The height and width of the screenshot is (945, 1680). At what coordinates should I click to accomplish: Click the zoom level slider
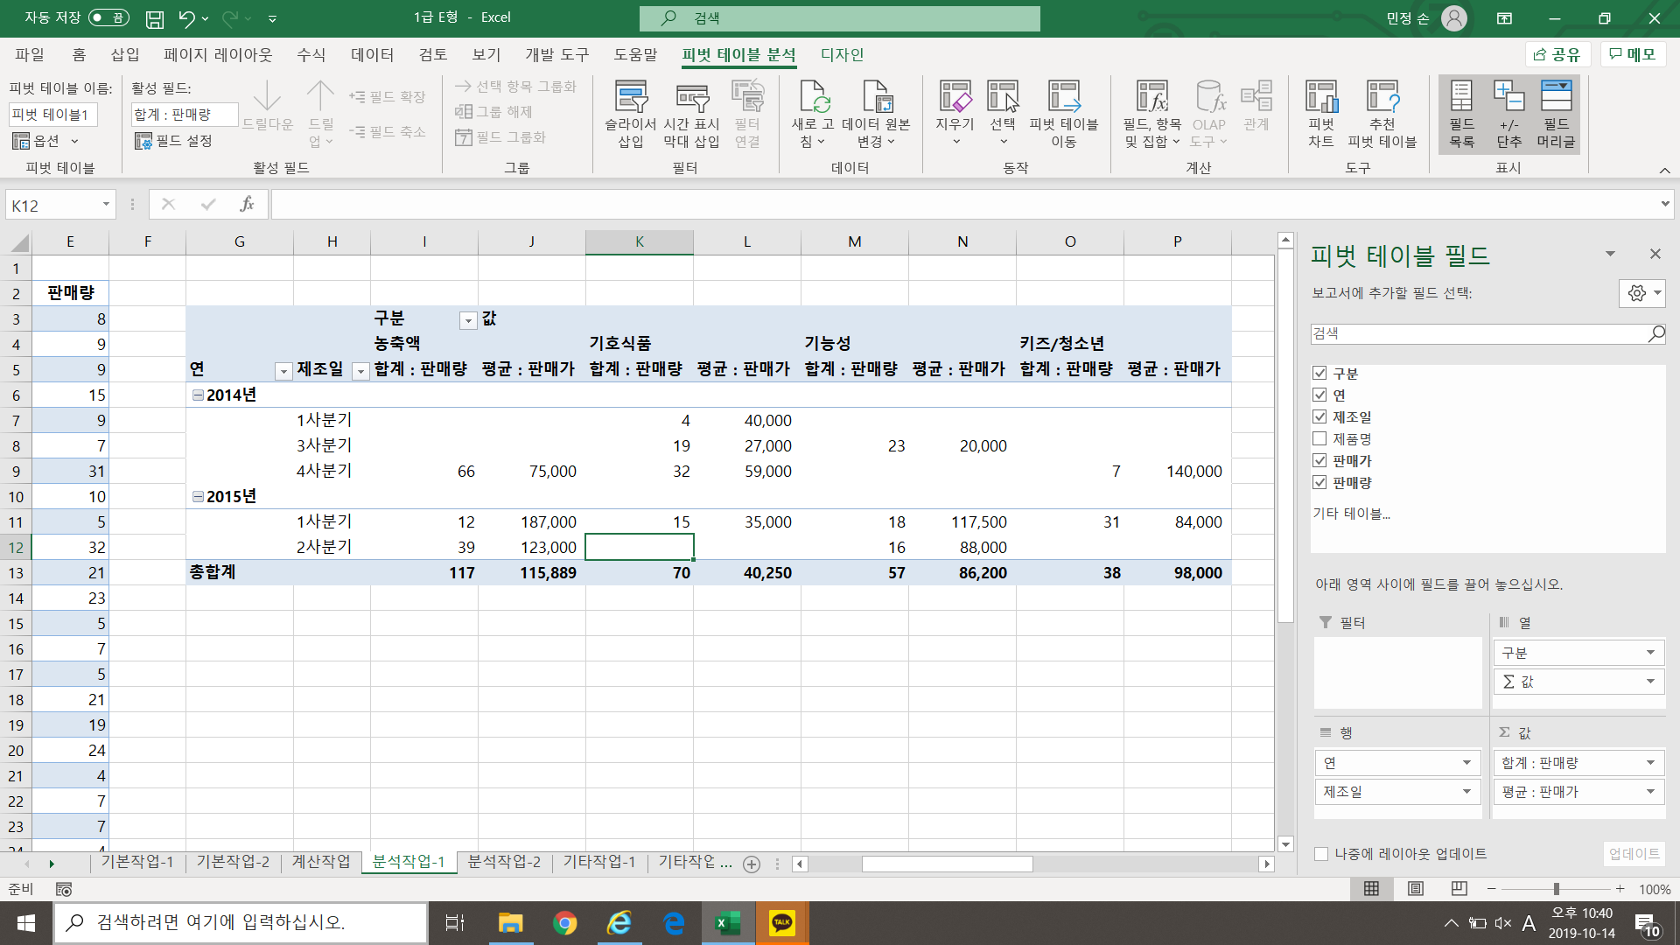coord(1556,889)
